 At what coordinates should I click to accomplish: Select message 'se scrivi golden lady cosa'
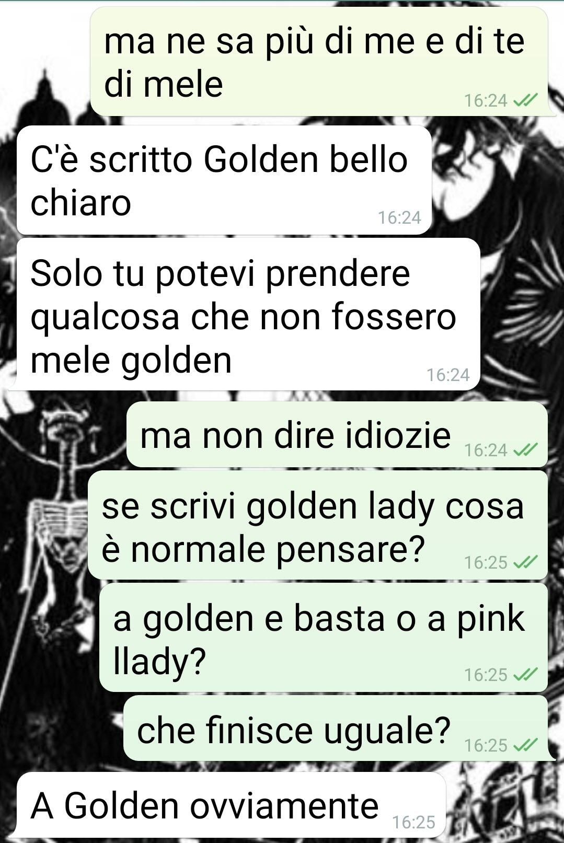[318, 525]
